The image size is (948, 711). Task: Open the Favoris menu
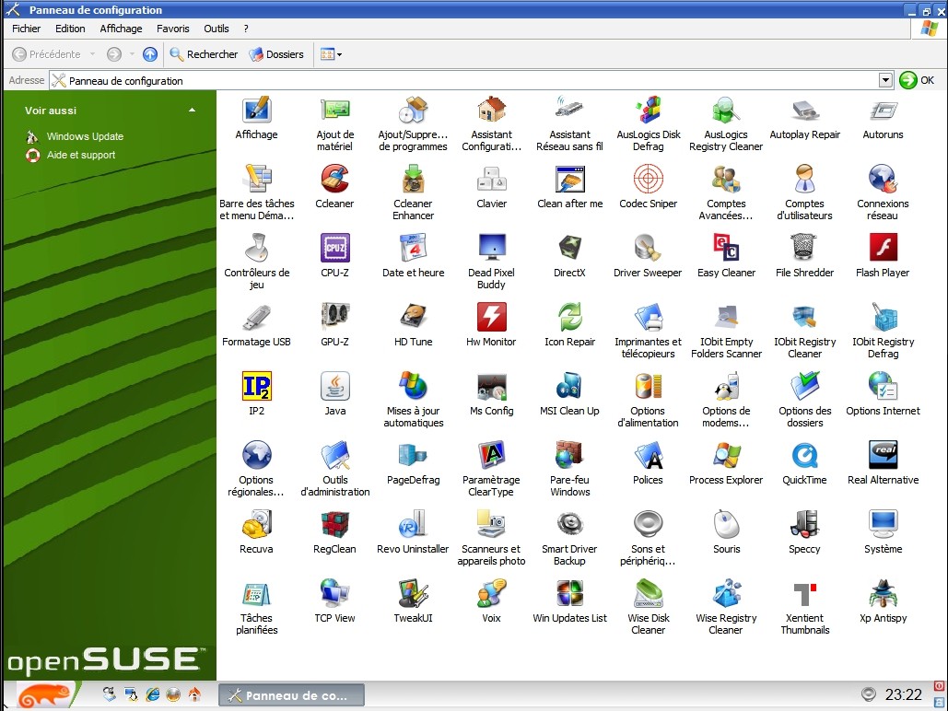[x=173, y=29]
